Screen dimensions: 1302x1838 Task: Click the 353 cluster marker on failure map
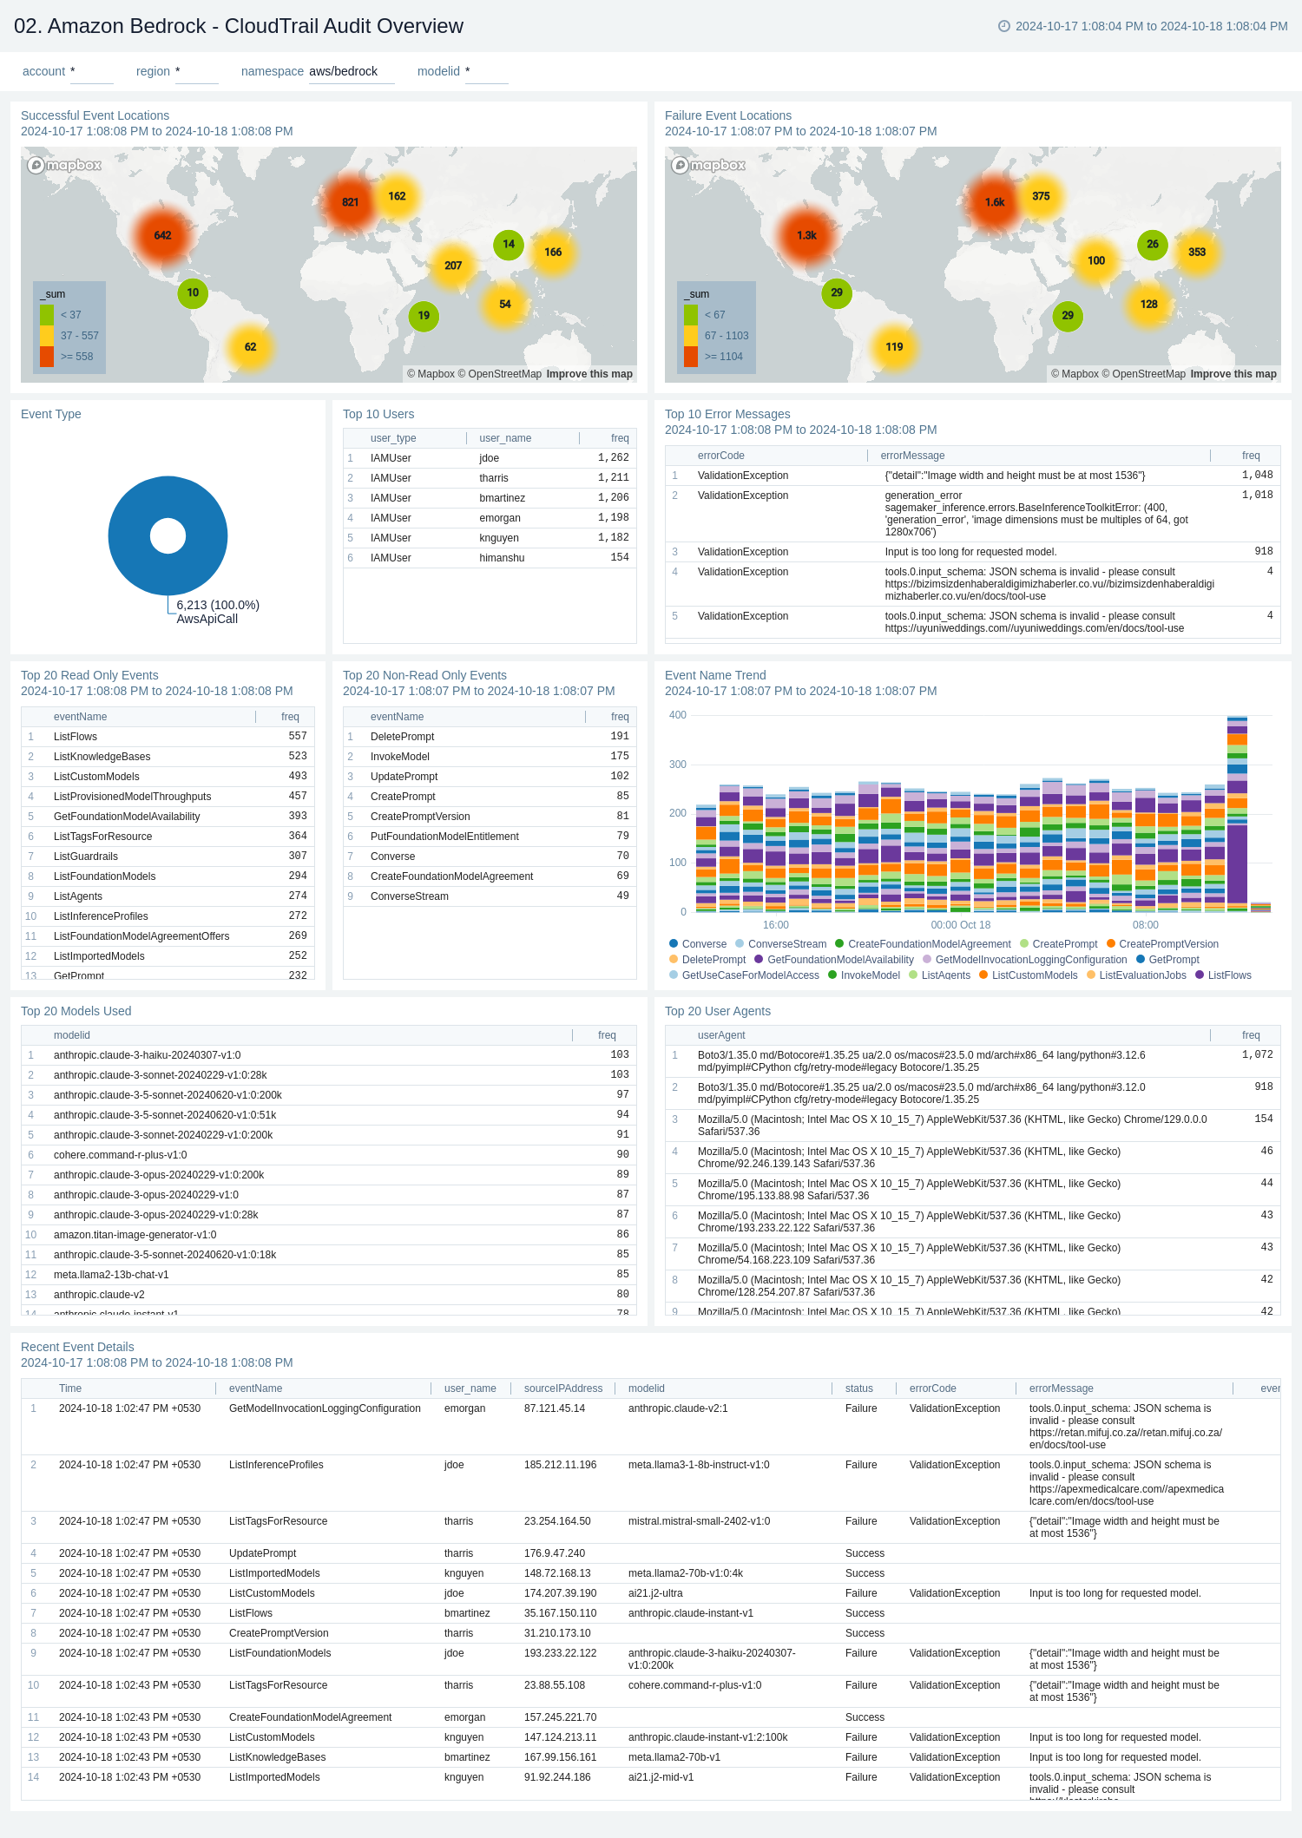[1197, 252]
